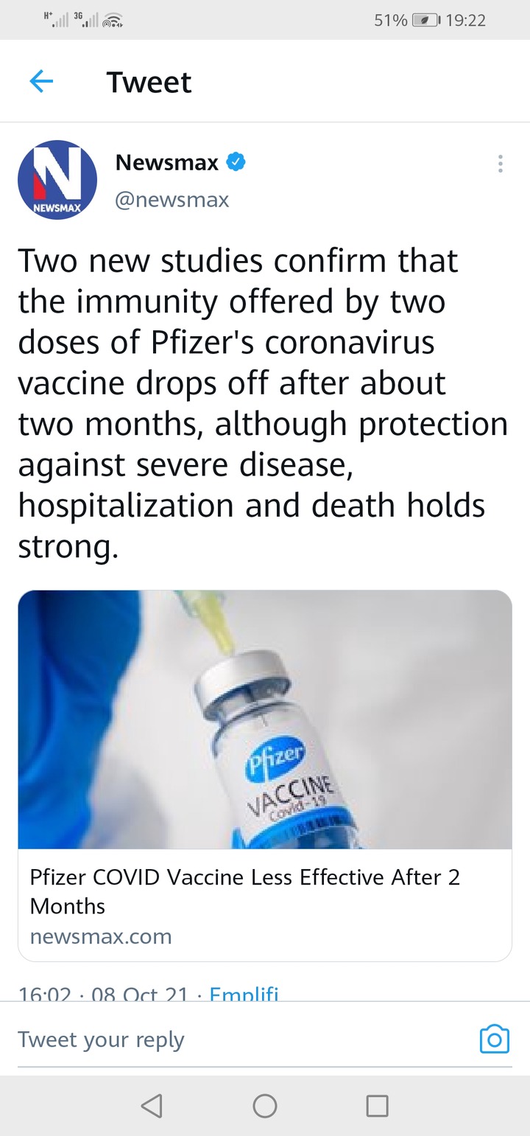Tap the Emplifi source link
The height and width of the screenshot is (1136, 530).
pos(244,993)
